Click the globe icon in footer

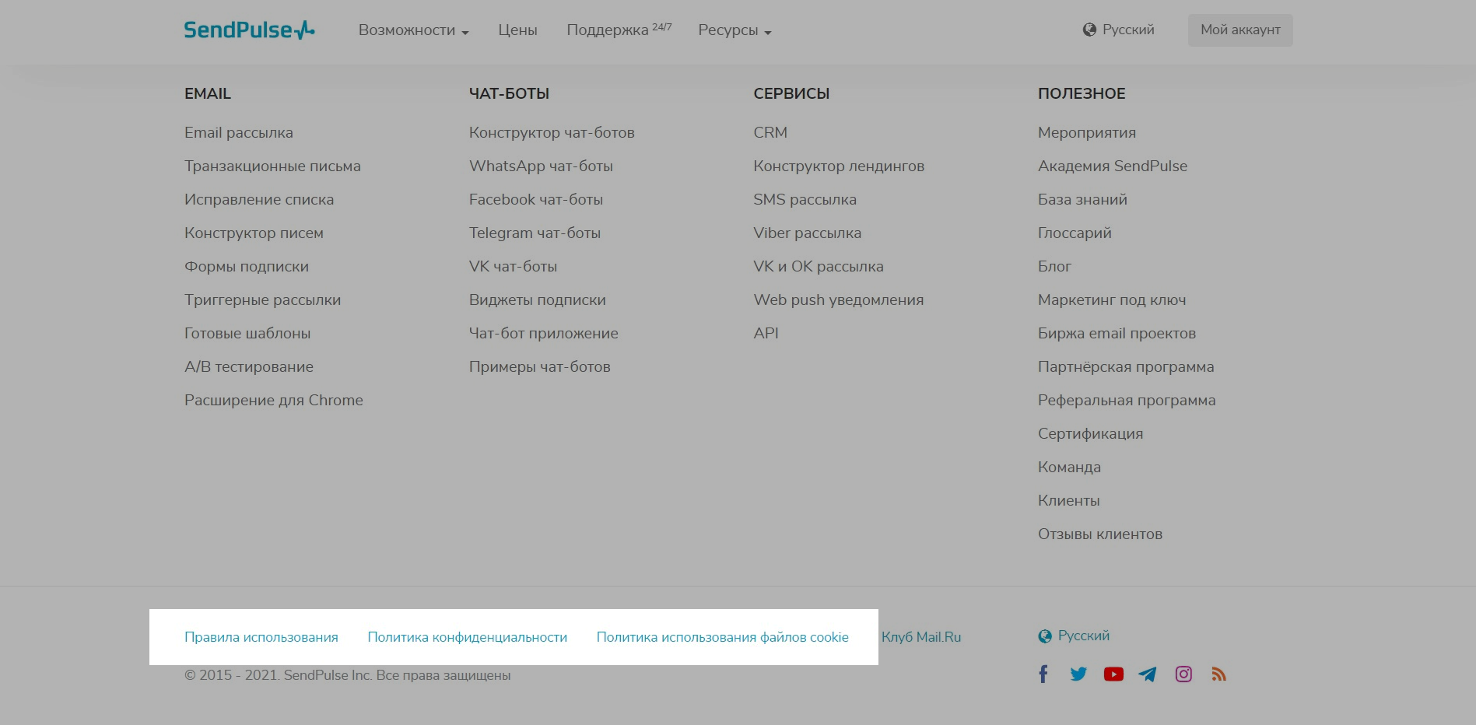pyautogui.click(x=1045, y=636)
